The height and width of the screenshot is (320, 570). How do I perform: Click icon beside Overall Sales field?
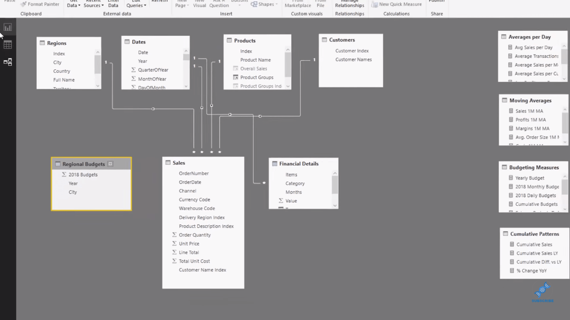(235, 69)
